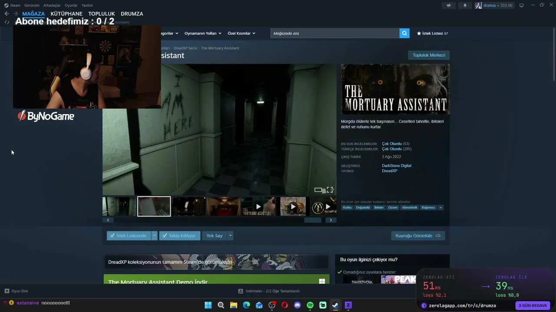Image resolution: width=556 pixels, height=312 pixels.
Task: Open the Oynamanın Yolları dropdown
Action: click(x=203, y=33)
